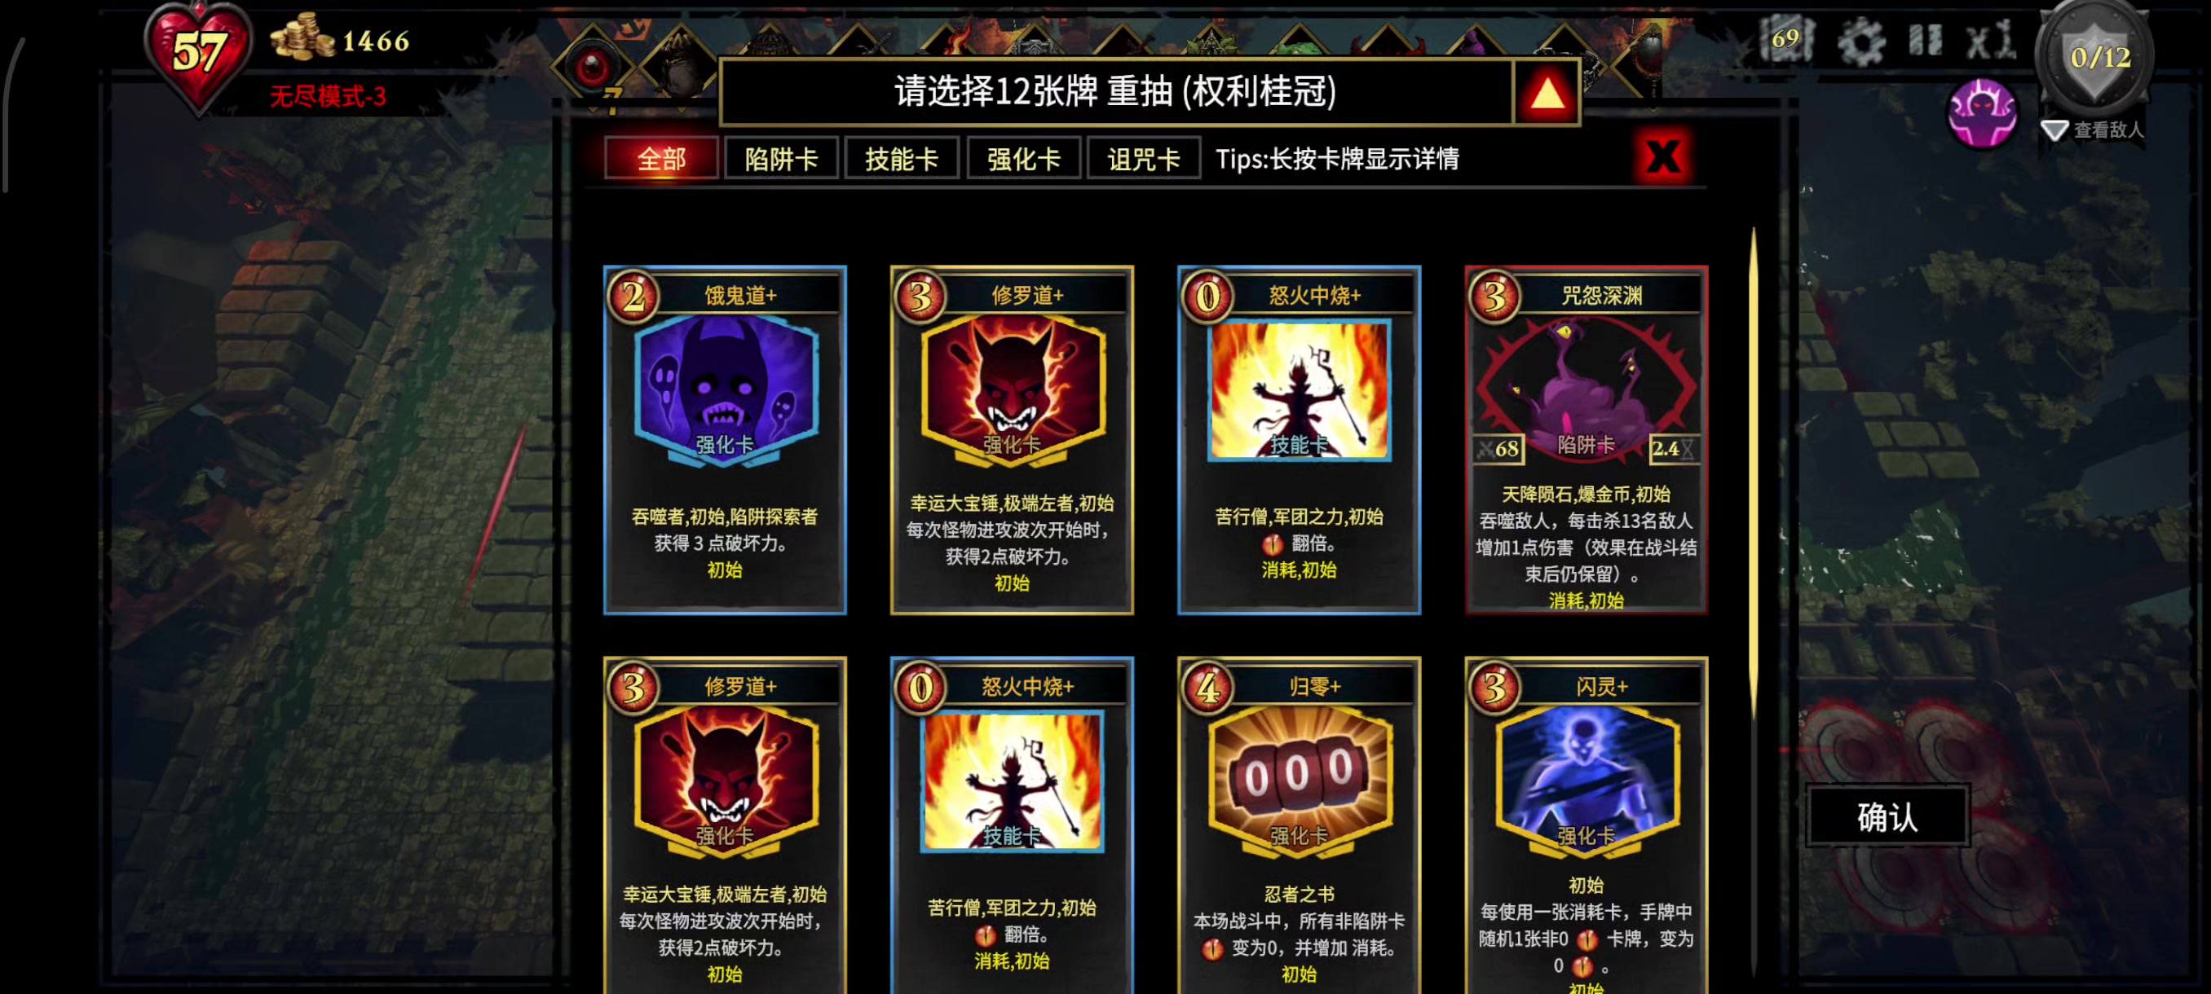Click the settings gear icon

(x=1860, y=42)
